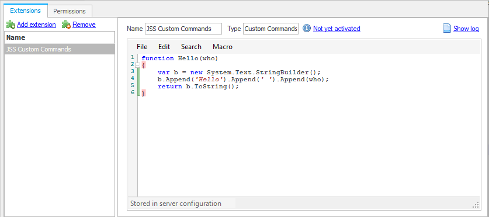Open the Not yet activated link
This screenshot has width=489, height=217.
[337, 29]
